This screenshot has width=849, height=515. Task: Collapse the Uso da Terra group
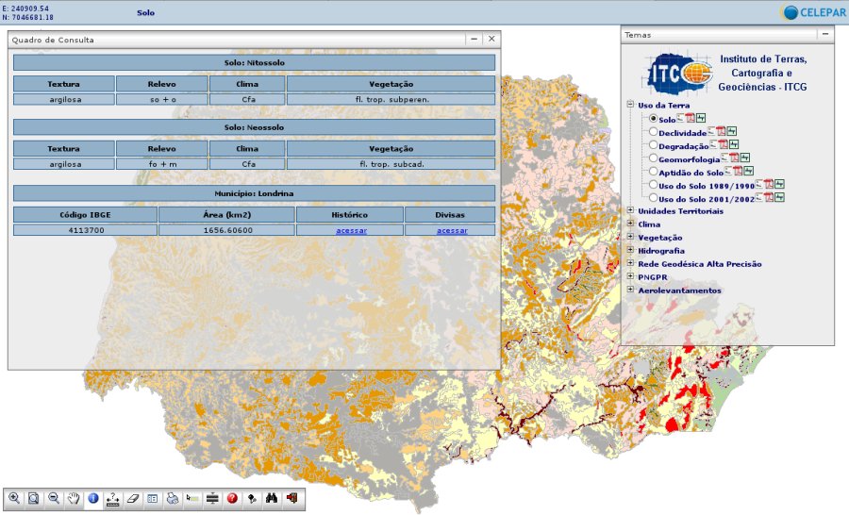(630, 106)
